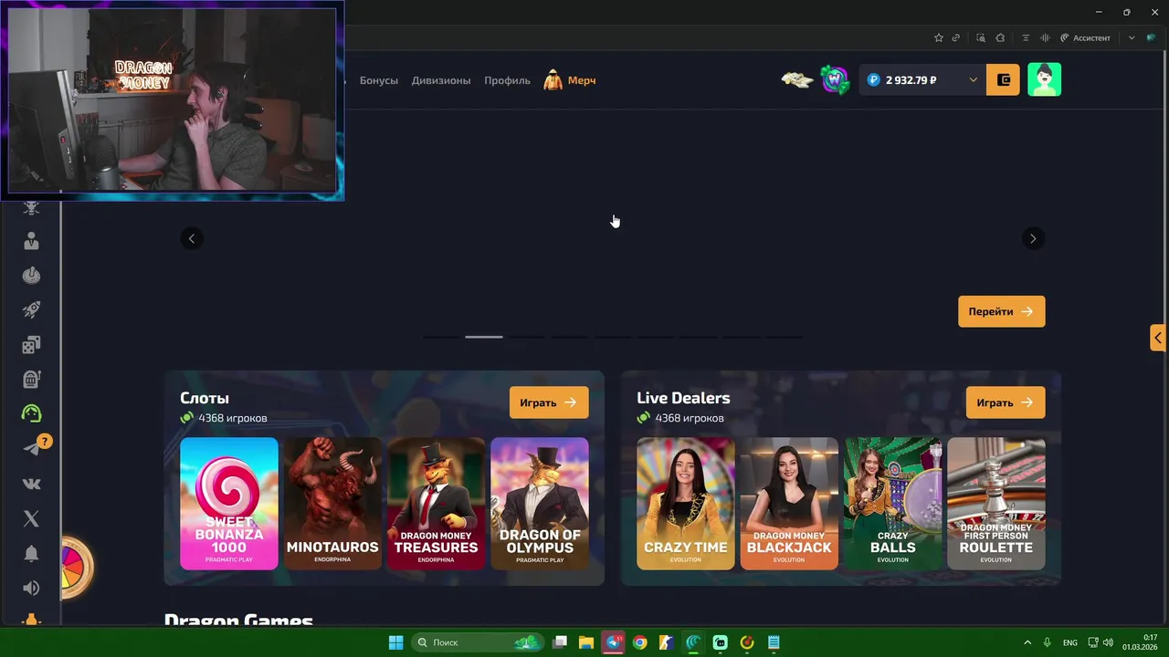
Task: Click Играть in the Слоты panel
Action: [x=549, y=402]
